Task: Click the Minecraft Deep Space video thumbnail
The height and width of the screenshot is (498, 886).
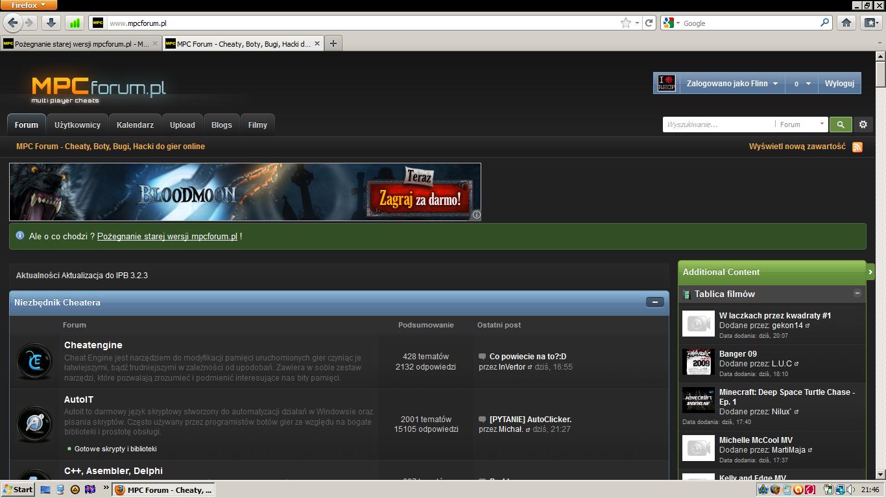Action: [699, 400]
